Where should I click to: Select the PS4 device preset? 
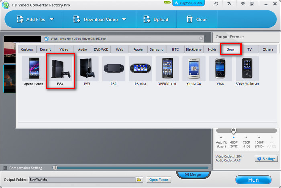61,71
